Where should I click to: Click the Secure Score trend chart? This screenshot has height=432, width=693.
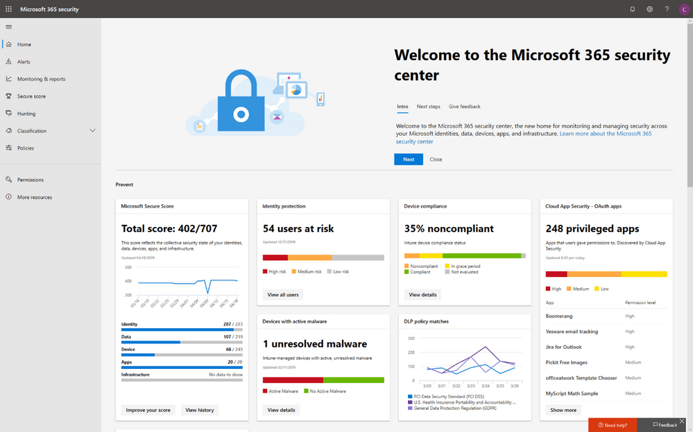coord(182,286)
